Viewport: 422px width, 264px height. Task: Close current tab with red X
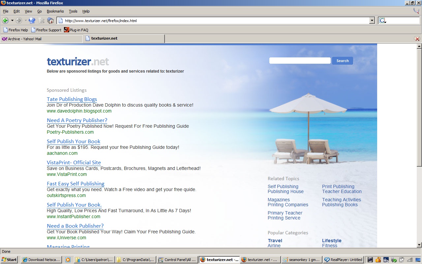pyautogui.click(x=417, y=39)
